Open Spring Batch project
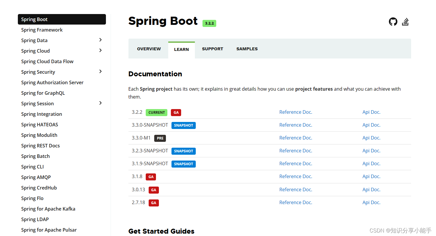This screenshot has width=436, height=236. [35, 156]
